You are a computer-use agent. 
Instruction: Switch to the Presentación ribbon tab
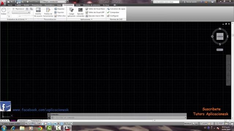37,5
